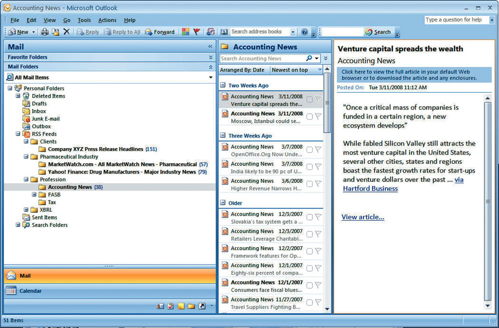The height and width of the screenshot is (328, 499).
Task: Click the Delete (X) toolbar icon
Action: [66, 32]
